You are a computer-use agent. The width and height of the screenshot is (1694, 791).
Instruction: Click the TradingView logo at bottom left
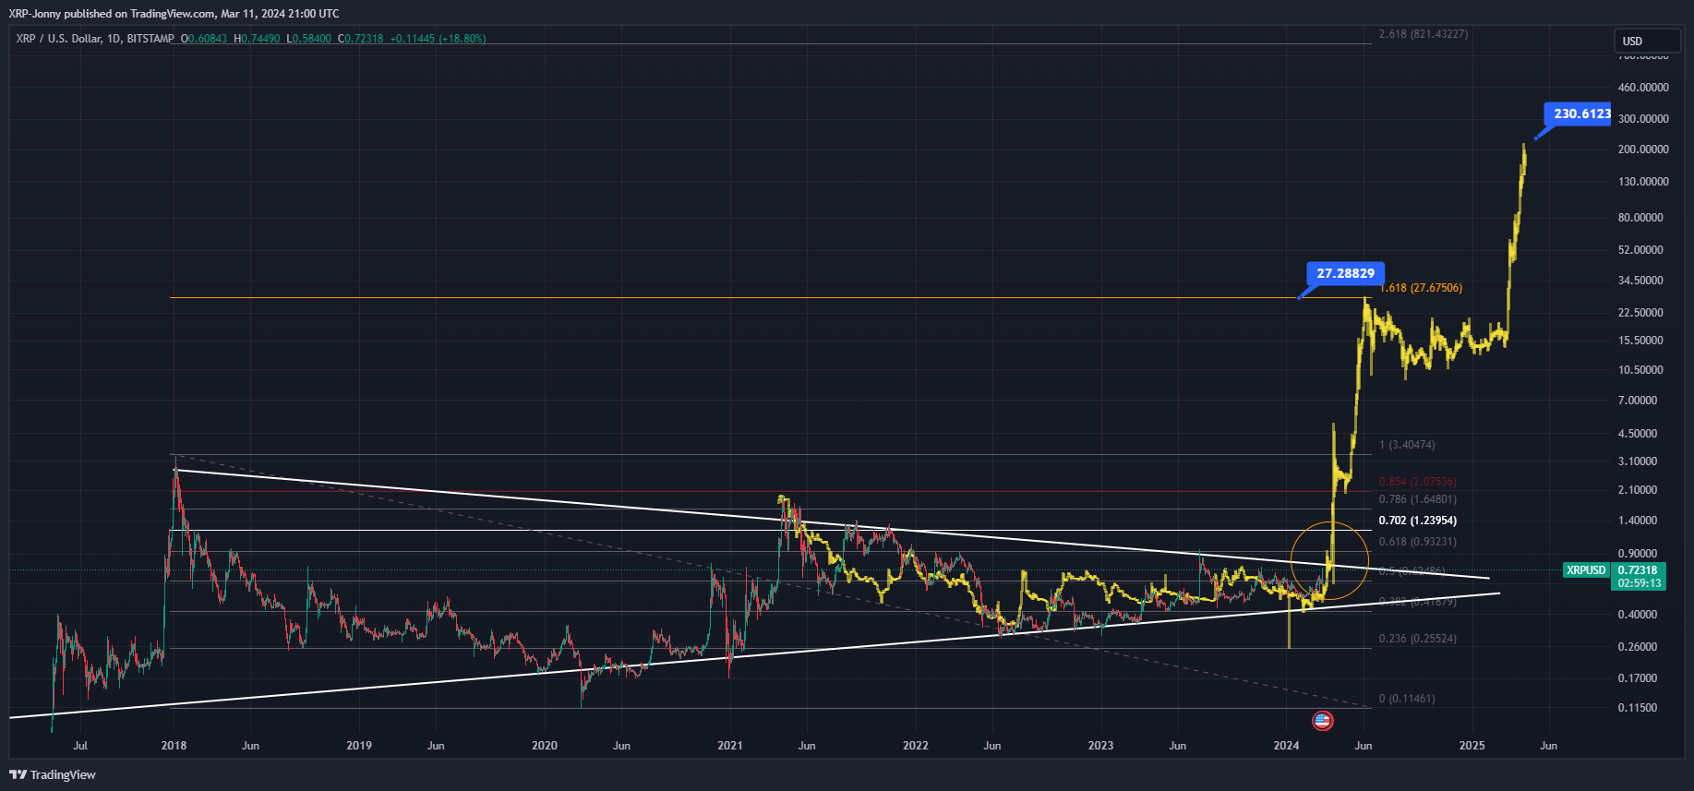pyautogui.click(x=53, y=774)
